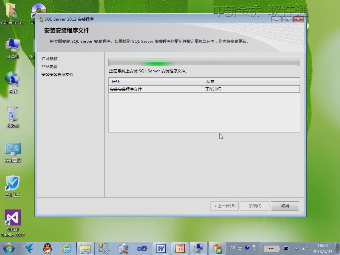
Task: Open SQL Server tools icon in taskbar
Action: [x=104, y=248]
